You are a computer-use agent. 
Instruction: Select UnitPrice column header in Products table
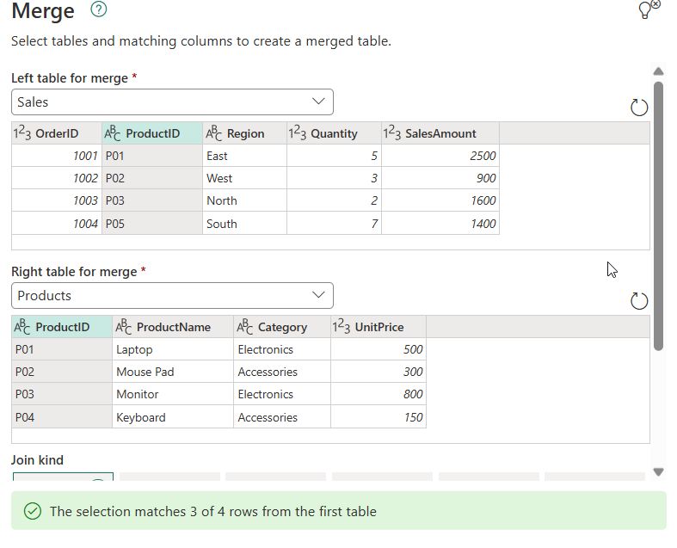pos(379,327)
